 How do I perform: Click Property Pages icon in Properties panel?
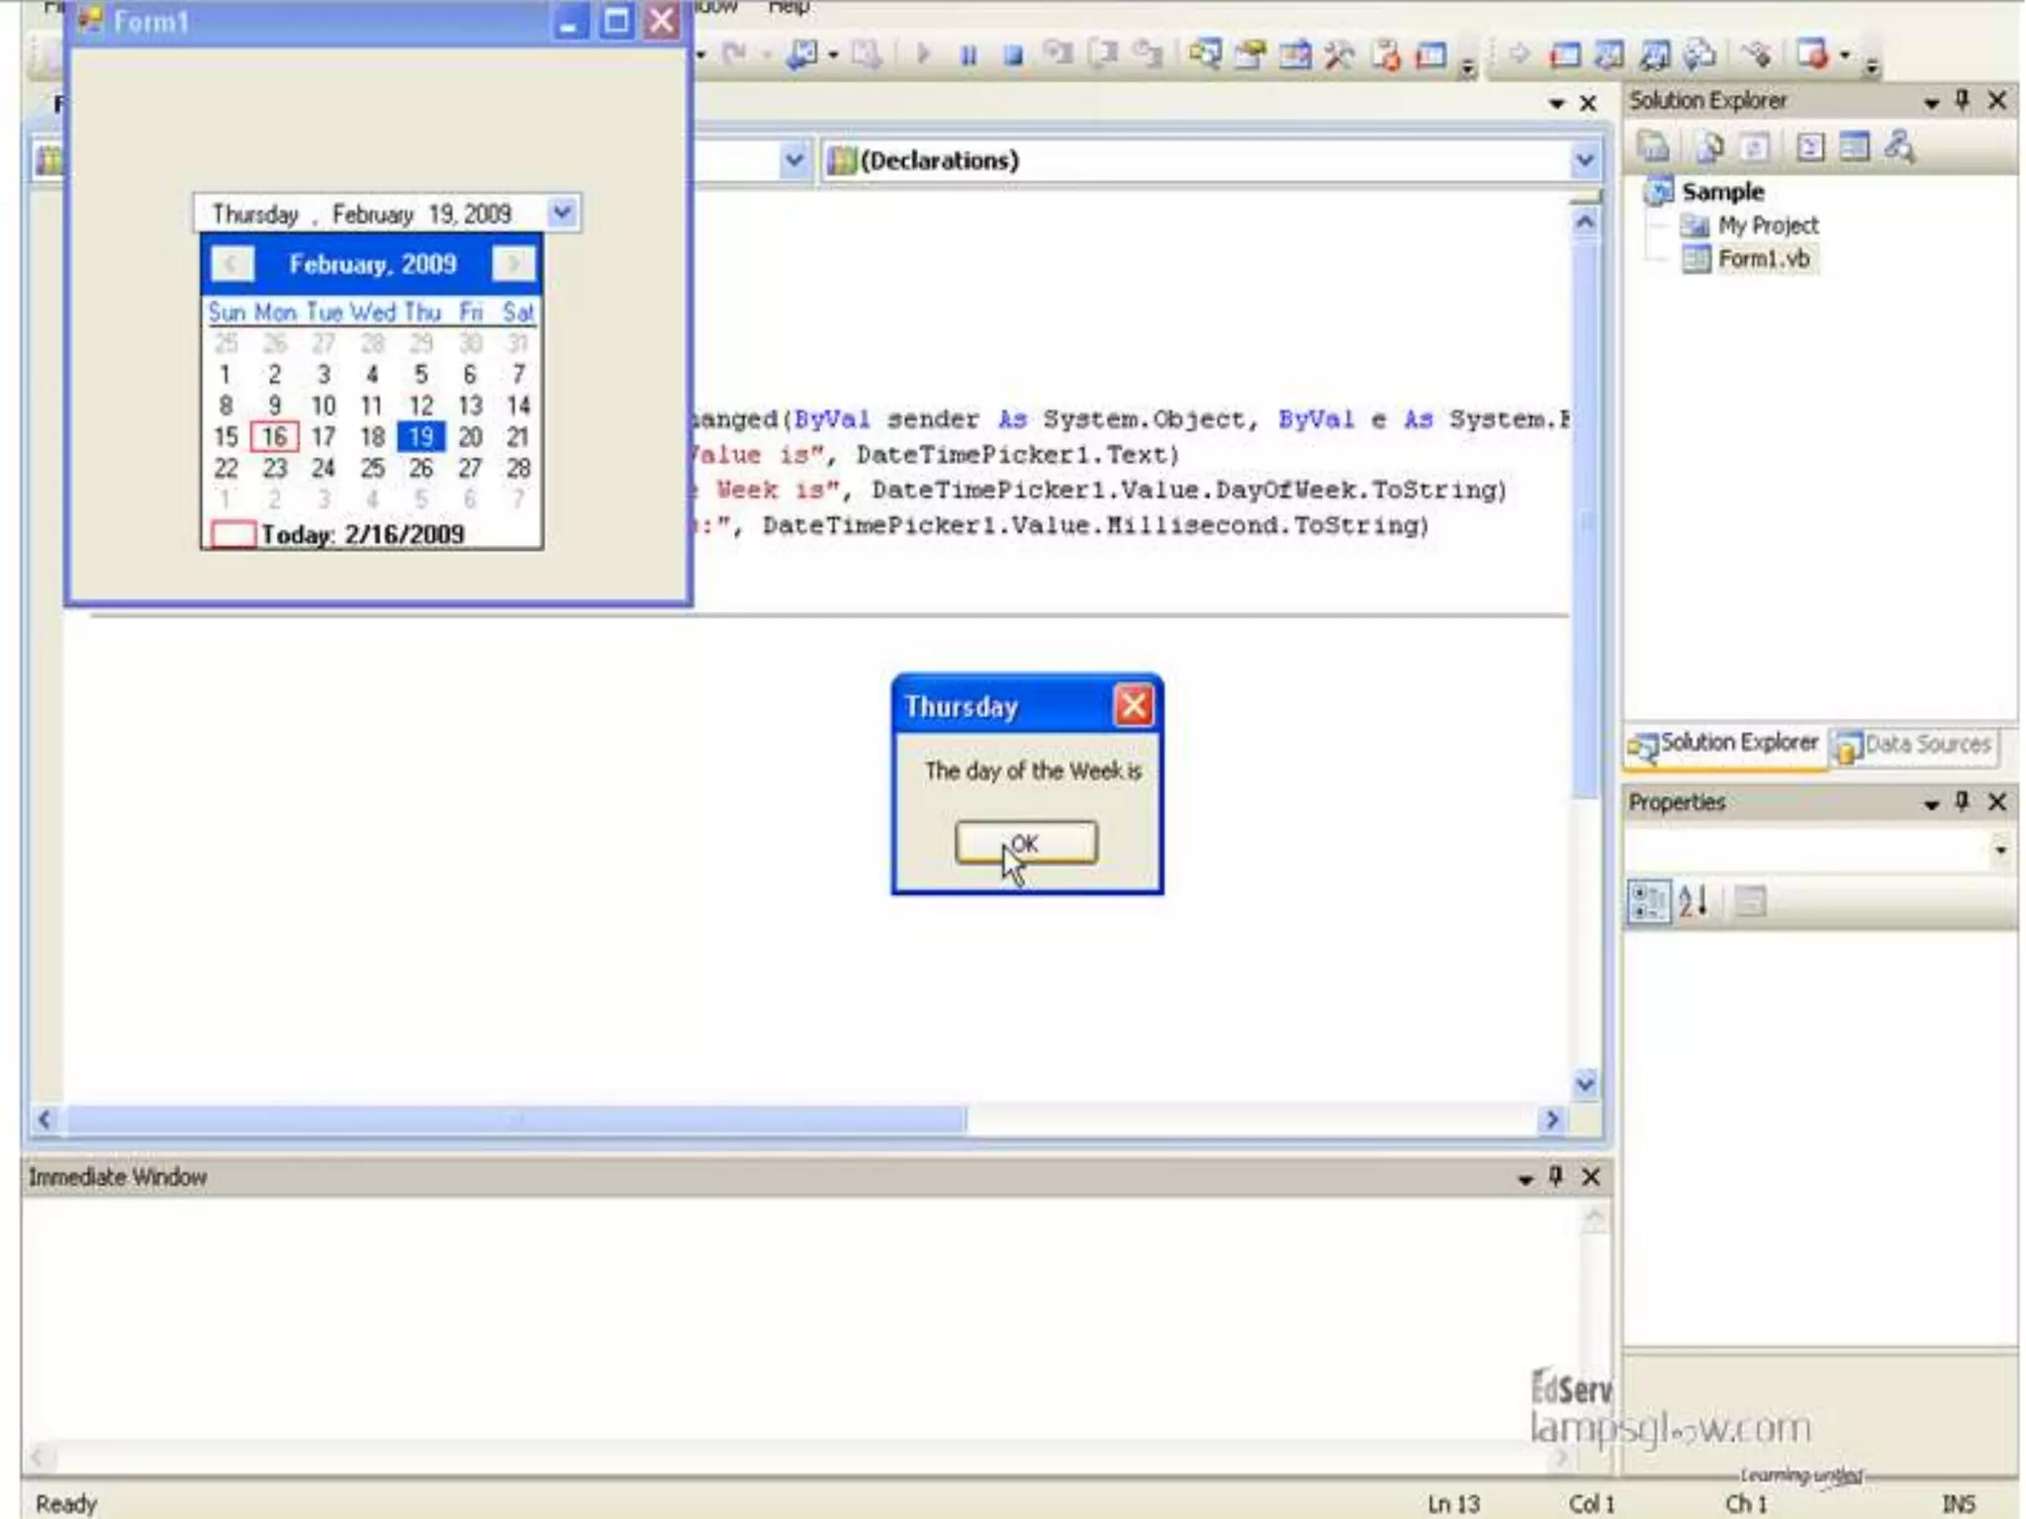tap(1750, 902)
